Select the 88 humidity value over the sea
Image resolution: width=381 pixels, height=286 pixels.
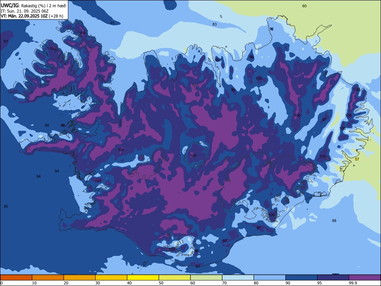click(x=335, y=220)
